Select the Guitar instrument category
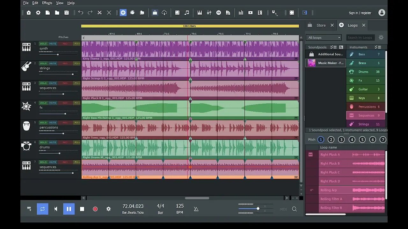The height and width of the screenshot is (229, 408). pyautogui.click(x=366, y=89)
